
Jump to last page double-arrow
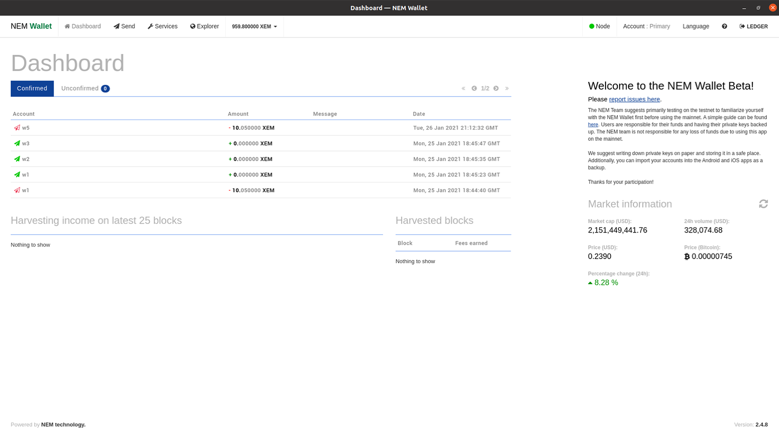507,88
